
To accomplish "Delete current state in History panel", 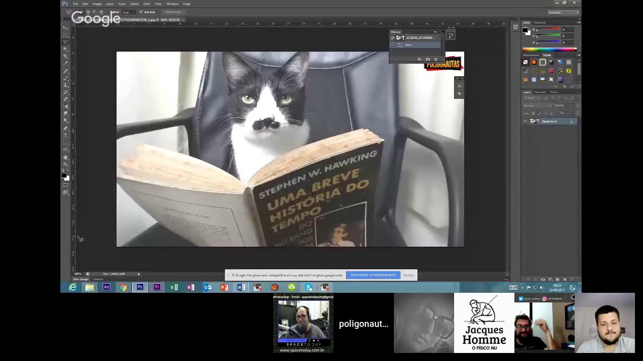I will click(436, 59).
